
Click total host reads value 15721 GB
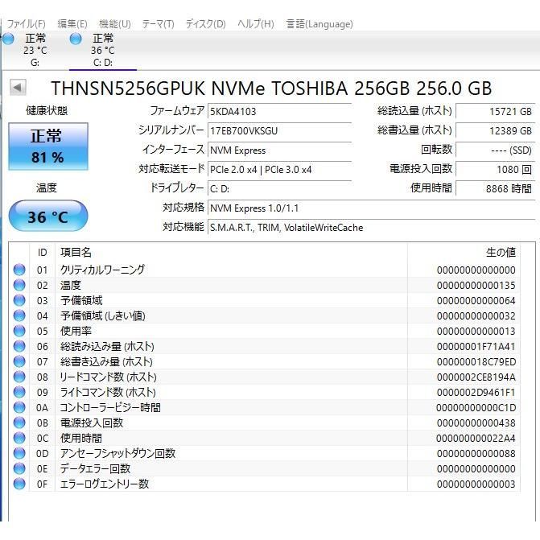point(495,111)
